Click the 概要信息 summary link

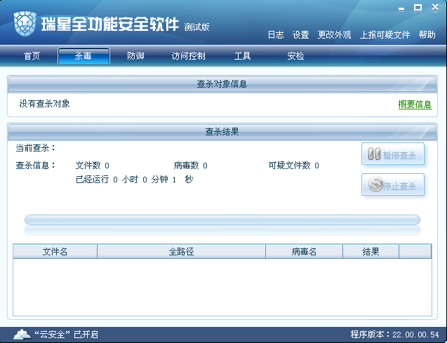[x=415, y=105]
